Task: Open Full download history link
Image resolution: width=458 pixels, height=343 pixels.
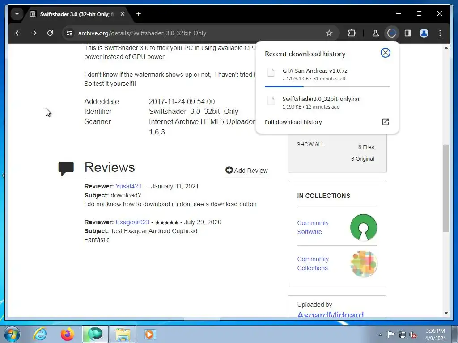Action: 293,122
